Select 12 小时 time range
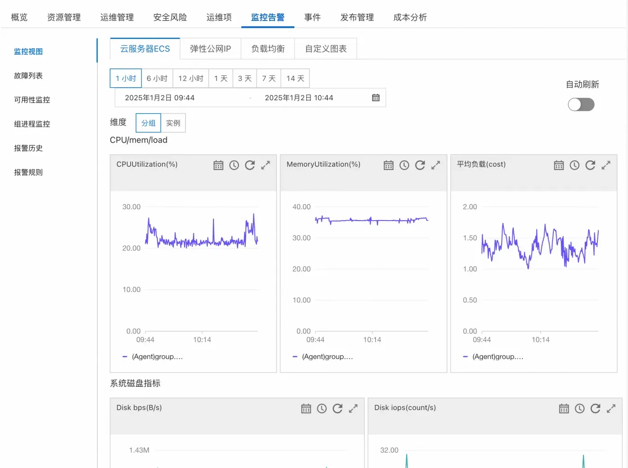628x468 pixels. [x=191, y=78]
